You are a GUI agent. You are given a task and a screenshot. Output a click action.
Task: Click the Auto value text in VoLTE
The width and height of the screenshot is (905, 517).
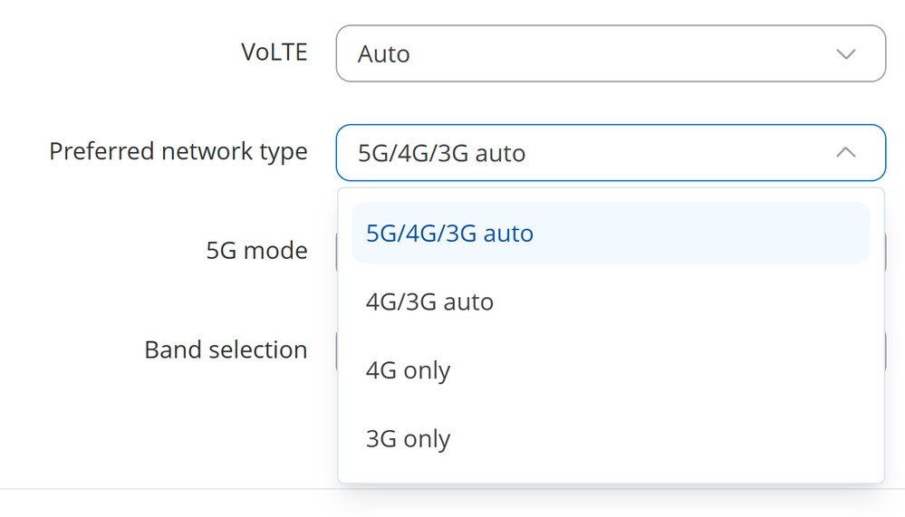click(x=384, y=54)
